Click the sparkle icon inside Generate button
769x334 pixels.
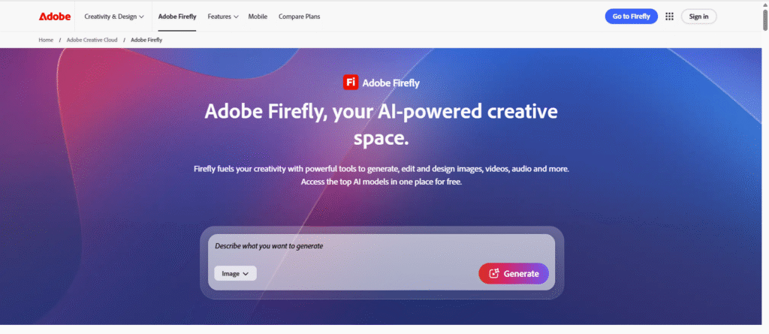[x=494, y=274]
